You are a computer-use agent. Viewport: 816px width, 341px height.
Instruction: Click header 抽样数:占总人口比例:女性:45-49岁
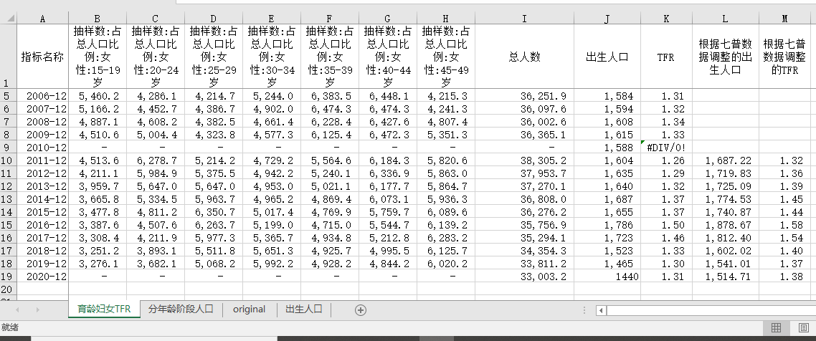pos(446,56)
